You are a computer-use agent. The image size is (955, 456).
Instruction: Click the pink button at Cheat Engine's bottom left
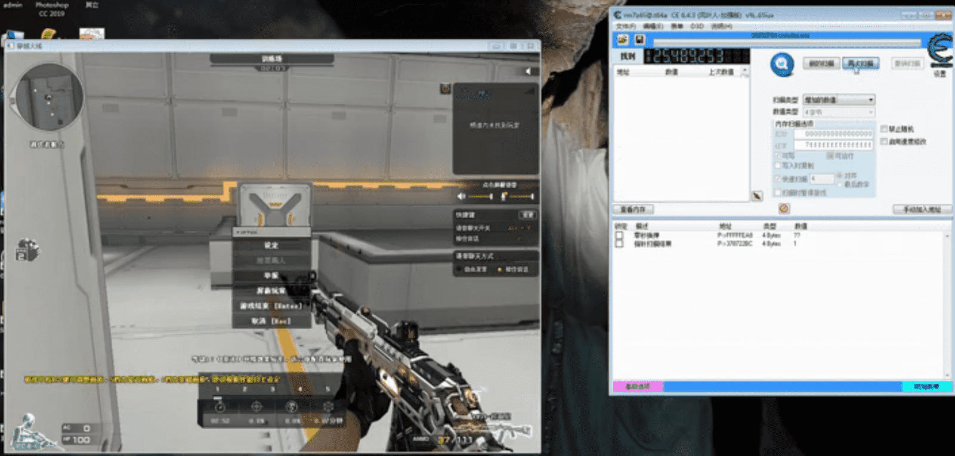click(x=638, y=387)
